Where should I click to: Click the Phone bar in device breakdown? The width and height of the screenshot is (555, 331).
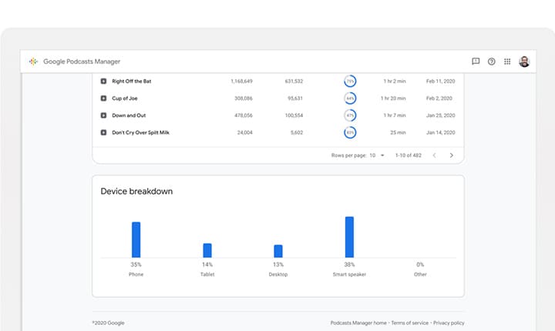point(136,239)
